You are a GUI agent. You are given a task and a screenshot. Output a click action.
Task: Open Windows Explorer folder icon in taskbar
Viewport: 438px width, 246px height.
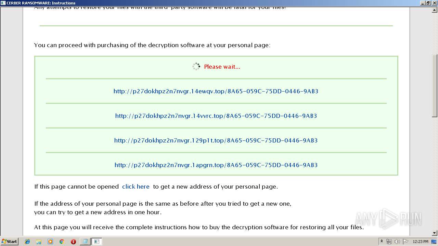(39, 242)
